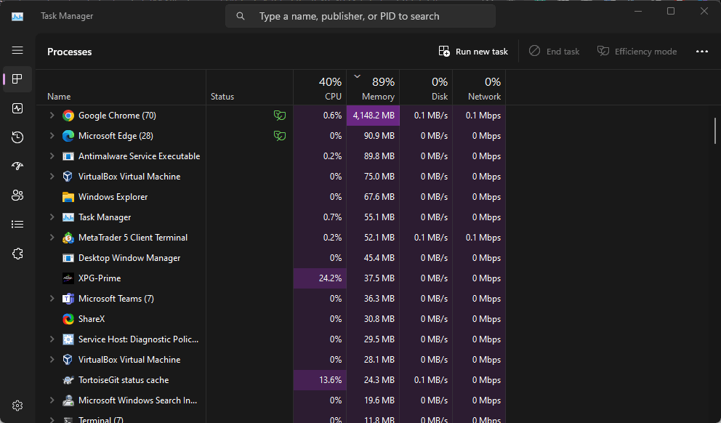Expand the Microsoft Teams process group
This screenshot has height=423, width=721.
(x=52, y=299)
